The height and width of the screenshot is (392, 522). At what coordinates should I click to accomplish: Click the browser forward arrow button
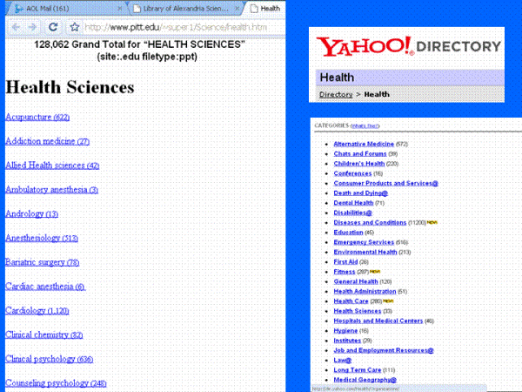pos(34,27)
